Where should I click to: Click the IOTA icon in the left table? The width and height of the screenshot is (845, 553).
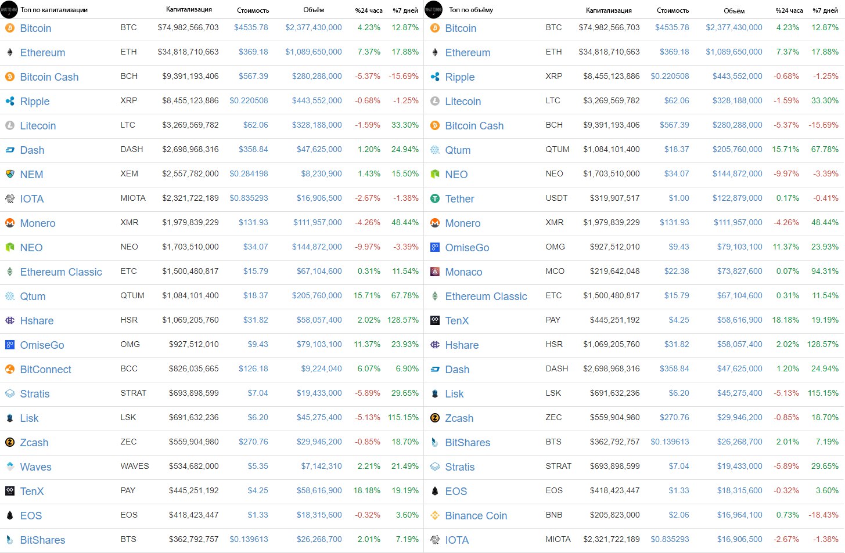(x=10, y=198)
